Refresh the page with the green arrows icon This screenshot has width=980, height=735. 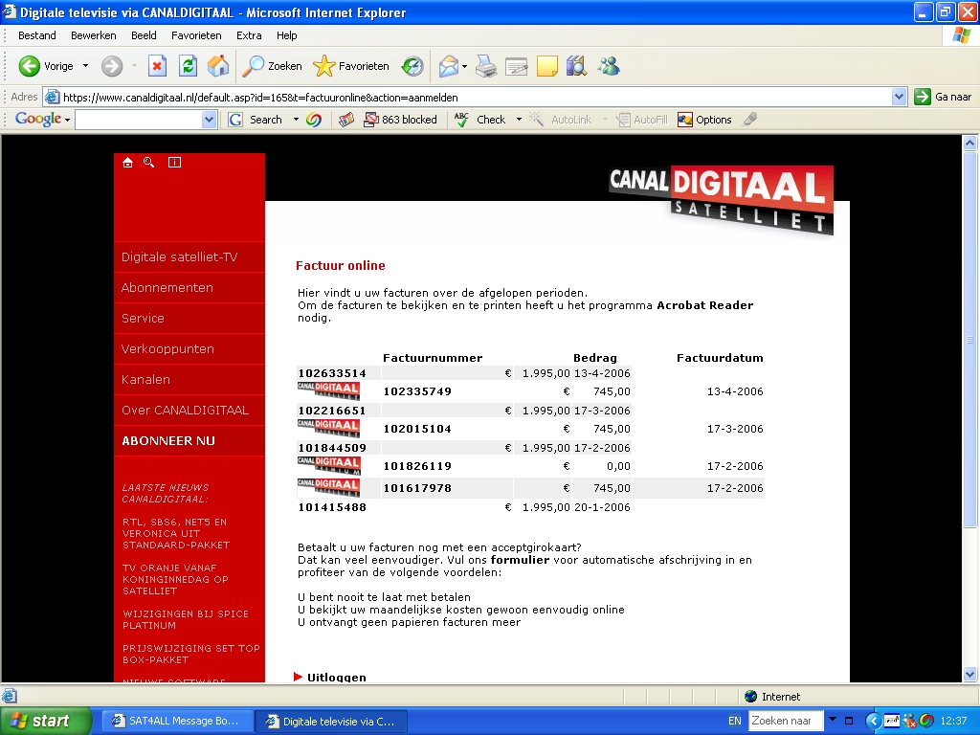(188, 66)
